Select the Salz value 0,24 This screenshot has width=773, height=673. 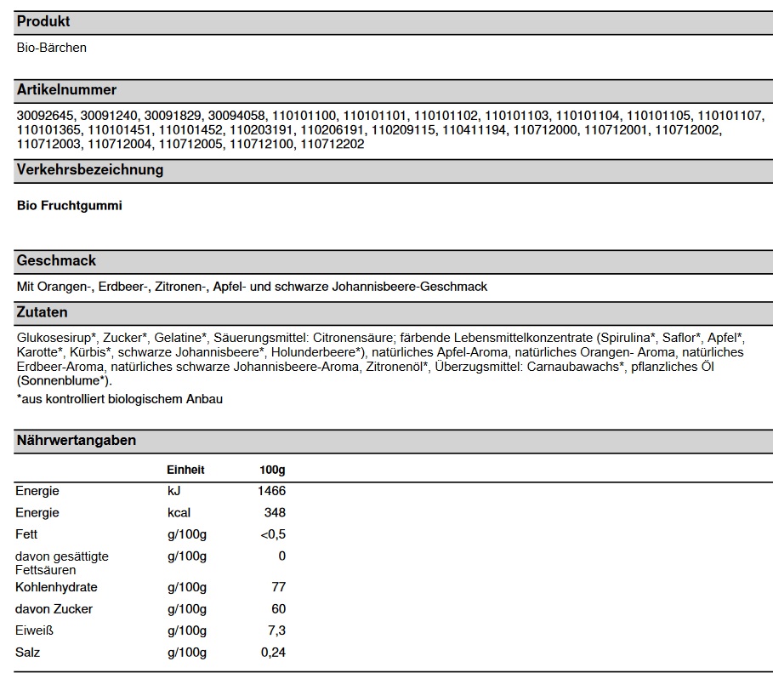(274, 653)
